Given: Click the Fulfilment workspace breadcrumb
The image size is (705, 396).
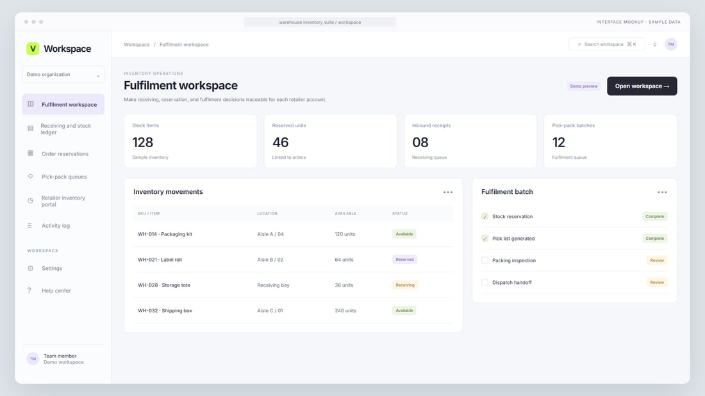Looking at the screenshot, I should pyautogui.click(x=184, y=44).
